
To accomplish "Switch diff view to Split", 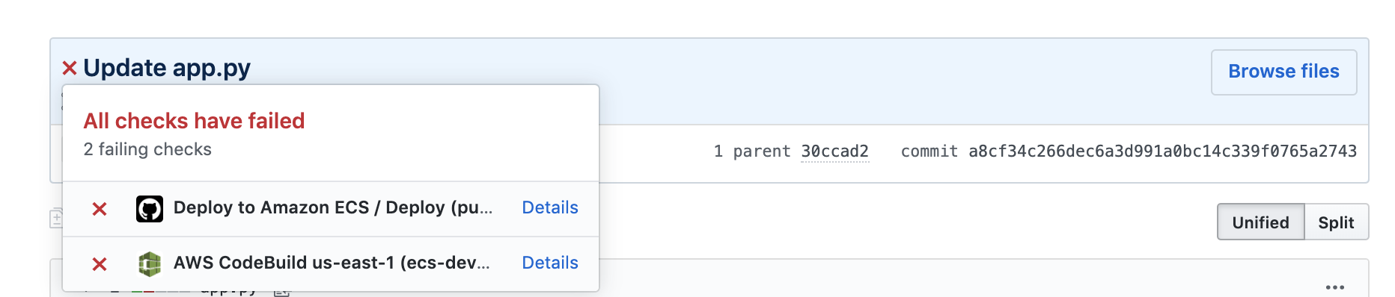I will pyautogui.click(x=1337, y=222).
